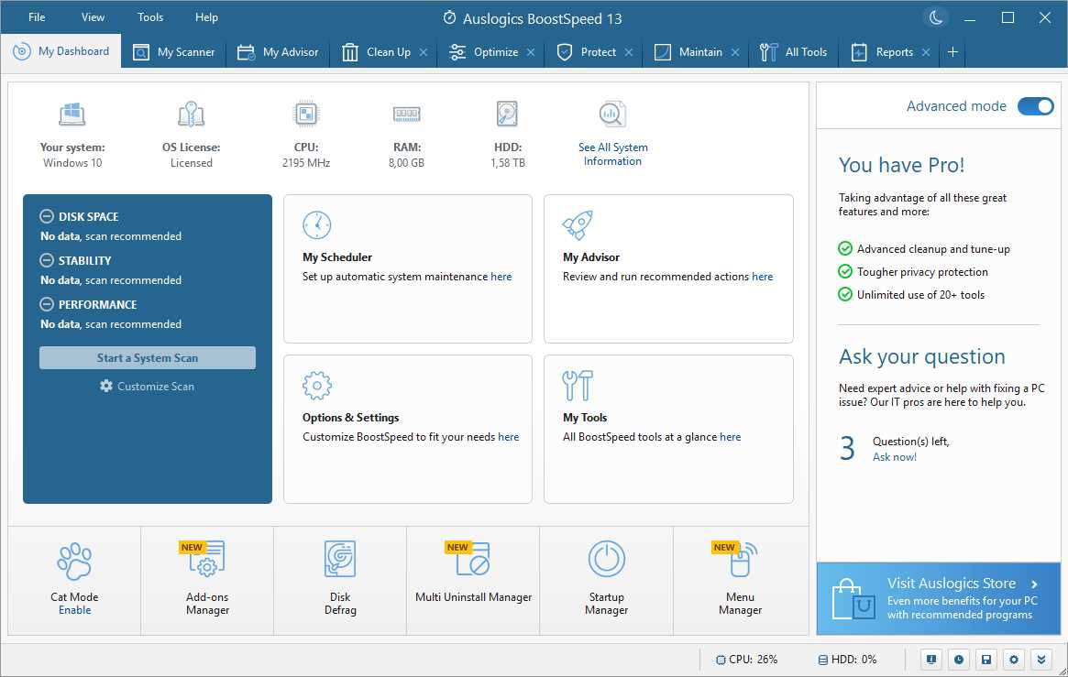Click the Ask now! link
The height and width of the screenshot is (677, 1068).
point(895,456)
